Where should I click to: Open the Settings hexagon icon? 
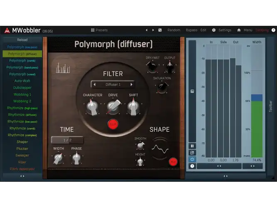click(x=214, y=30)
